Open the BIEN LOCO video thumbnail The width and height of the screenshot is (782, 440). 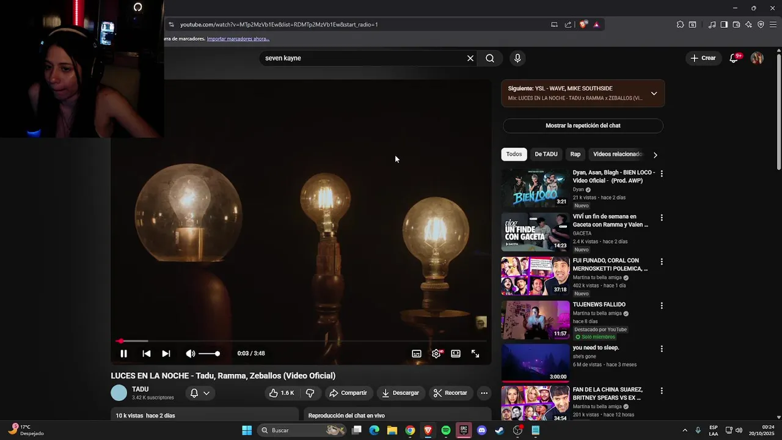pos(535,188)
